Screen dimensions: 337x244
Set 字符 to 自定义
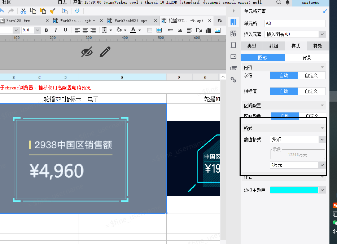click(x=311, y=76)
